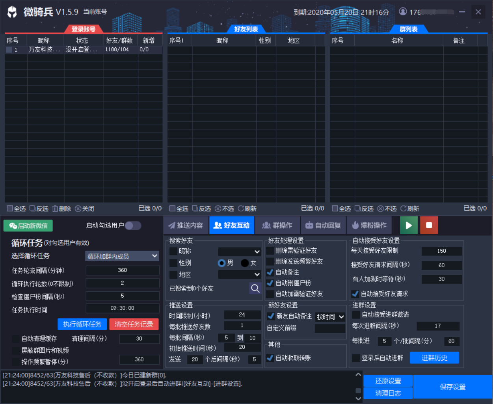Image resolution: width=493 pixels, height=404 pixels.
Task: Open the 爆粉操作 tab
Action: tap(369, 225)
